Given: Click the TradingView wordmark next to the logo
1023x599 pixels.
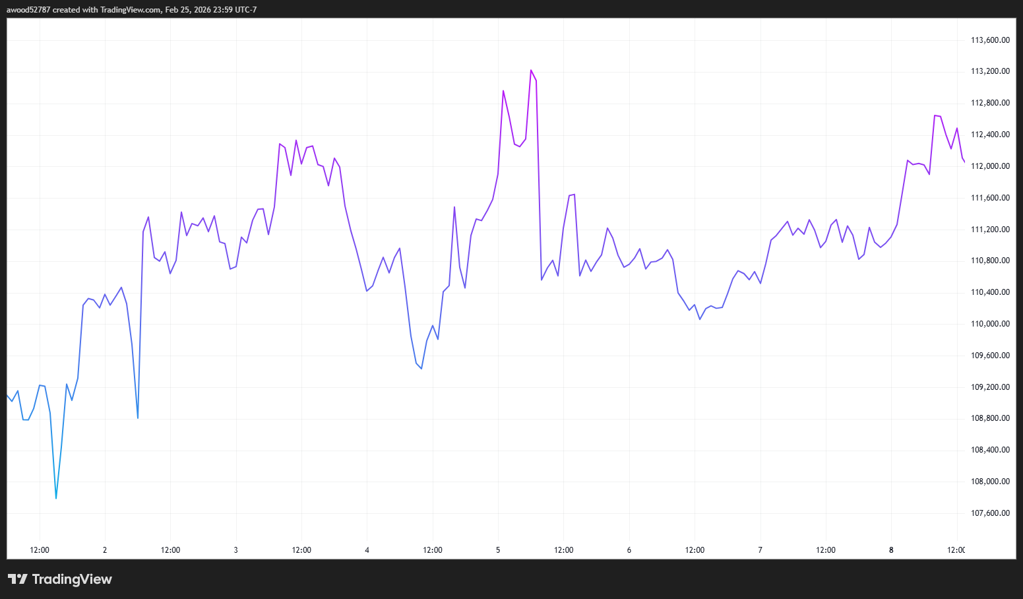Looking at the screenshot, I should [73, 579].
